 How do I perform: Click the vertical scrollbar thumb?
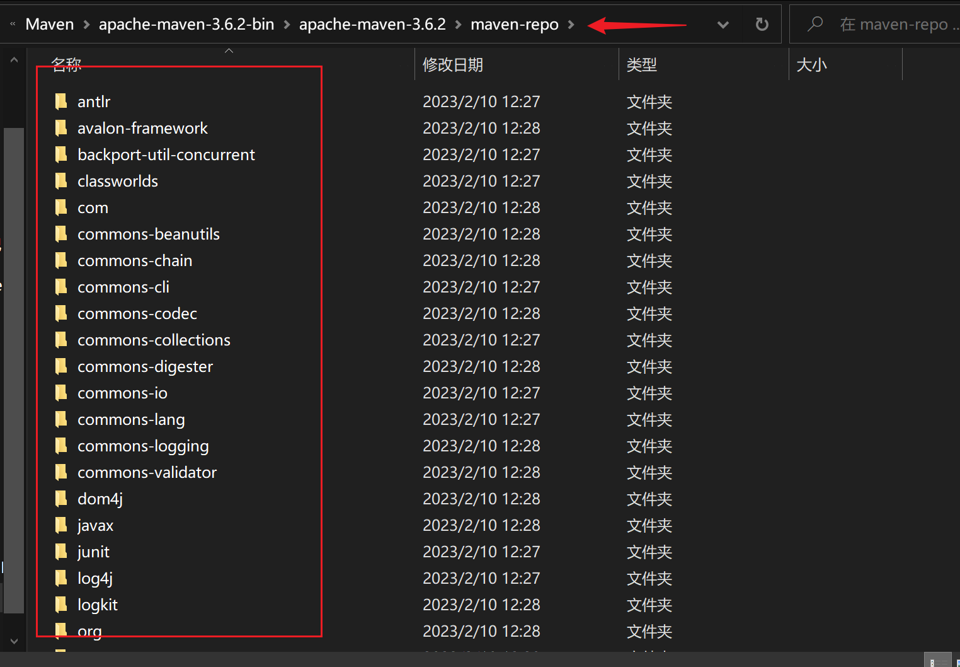[14, 371]
